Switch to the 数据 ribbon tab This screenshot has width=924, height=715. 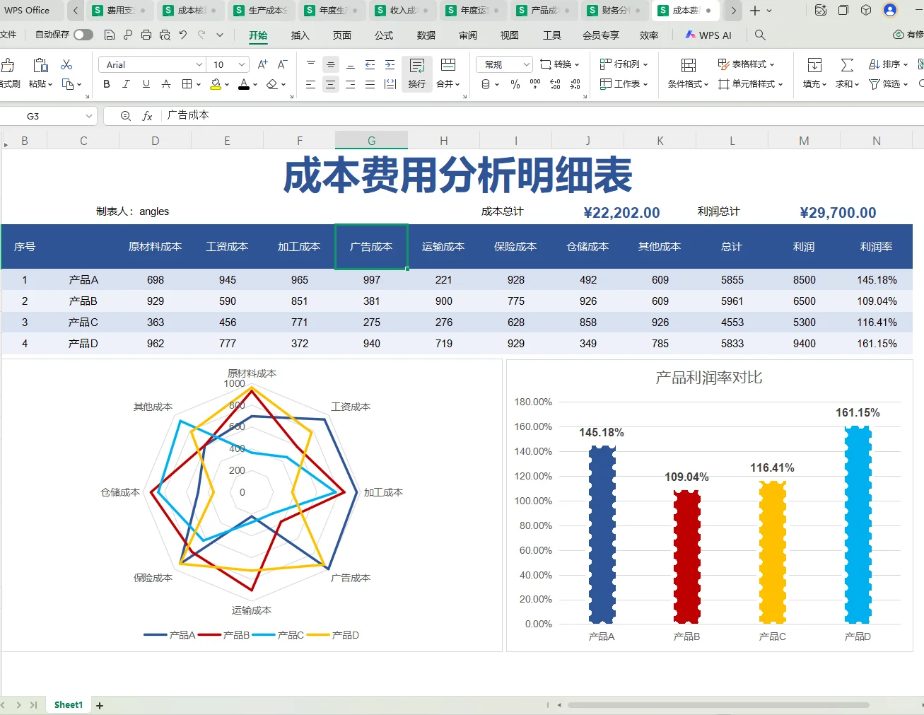tap(426, 35)
